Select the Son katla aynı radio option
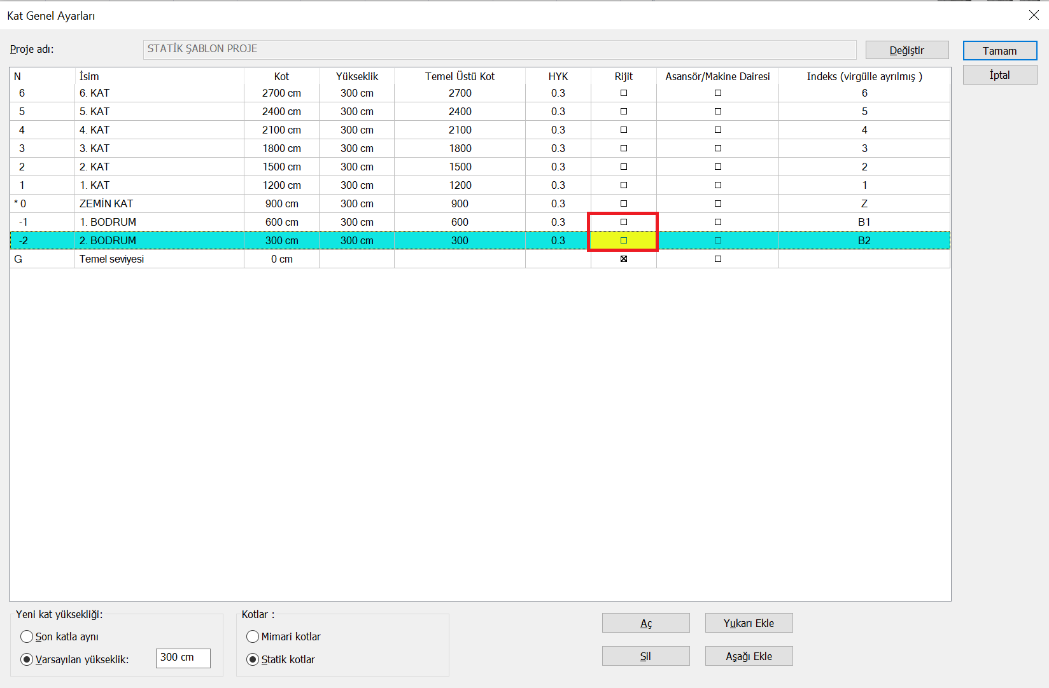The image size is (1049, 688). click(x=27, y=636)
